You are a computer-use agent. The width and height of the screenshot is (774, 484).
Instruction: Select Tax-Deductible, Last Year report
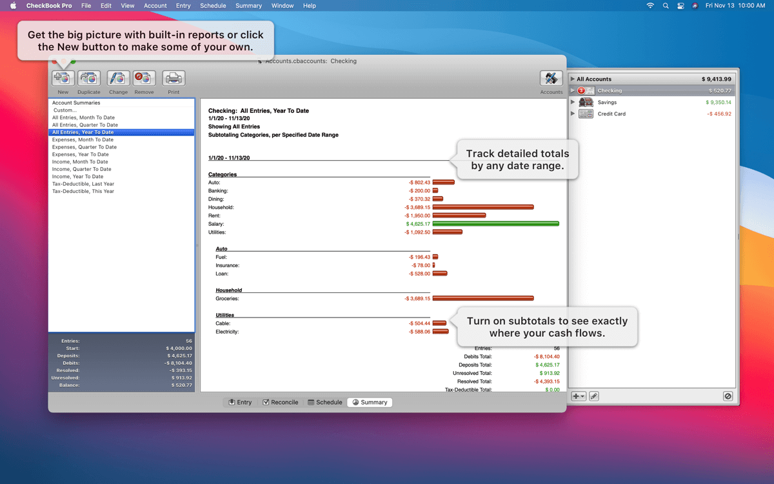coord(121,184)
